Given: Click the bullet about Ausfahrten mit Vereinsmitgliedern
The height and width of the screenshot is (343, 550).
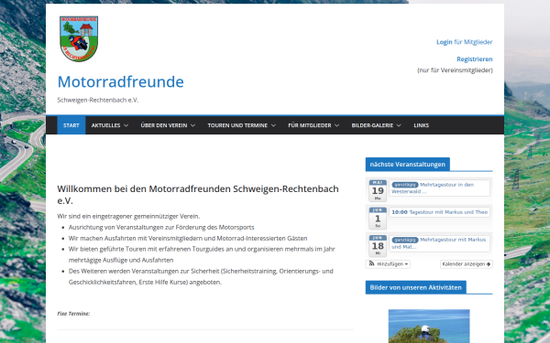Looking at the screenshot, I should pos(188,239).
